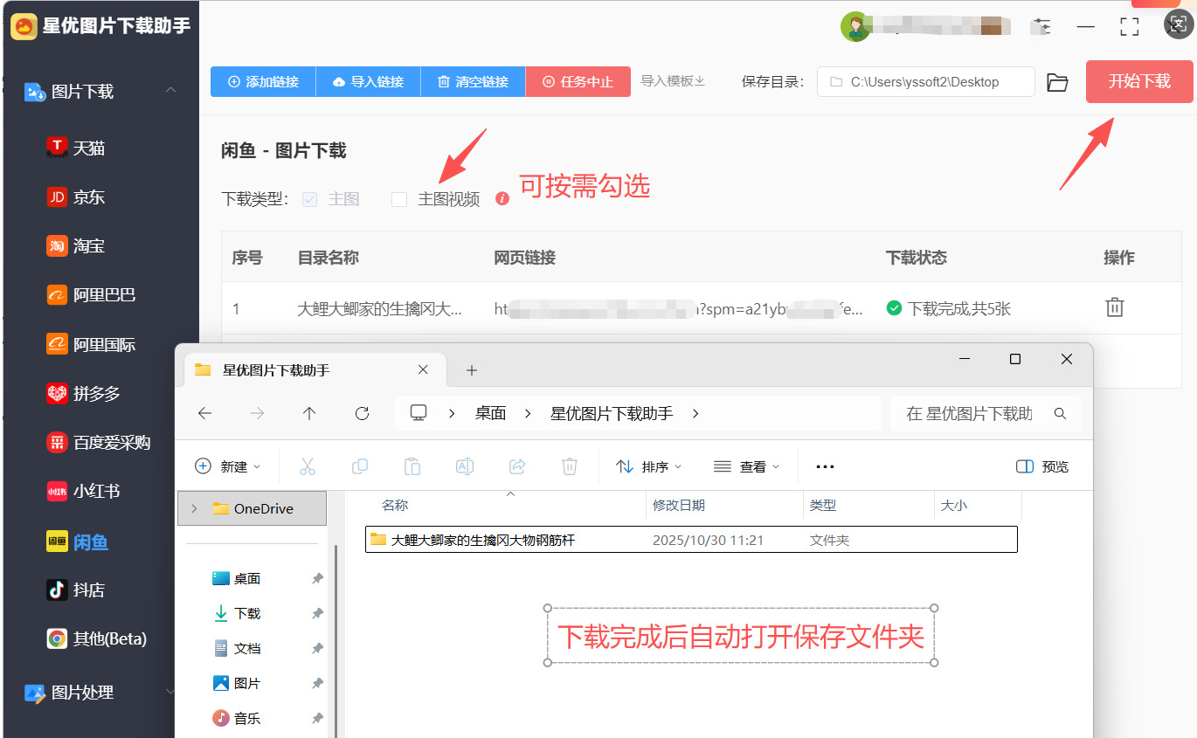Add a new Explorer tab
Image resolution: width=1197 pixels, height=738 pixels.
[472, 370]
